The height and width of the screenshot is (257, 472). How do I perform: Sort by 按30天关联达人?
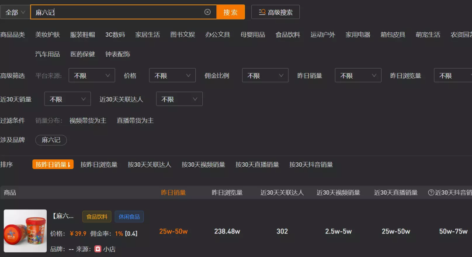coord(149,165)
